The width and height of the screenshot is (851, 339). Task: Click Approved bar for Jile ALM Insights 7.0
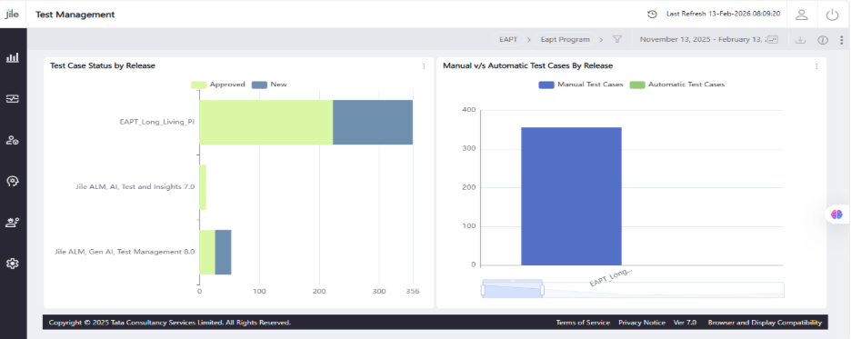(203, 187)
